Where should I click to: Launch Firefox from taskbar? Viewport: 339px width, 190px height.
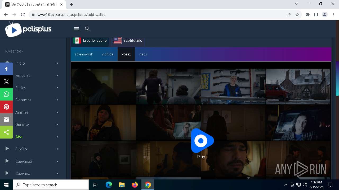pyautogui.click(x=135, y=185)
